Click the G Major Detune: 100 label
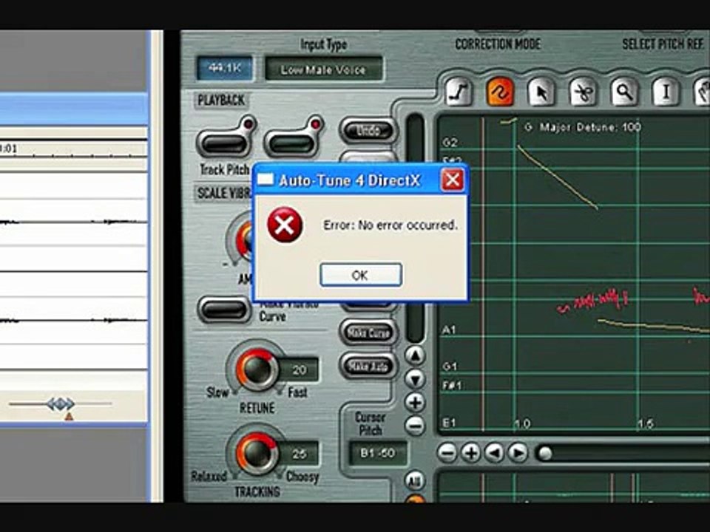The height and width of the screenshot is (532, 710). [583, 127]
